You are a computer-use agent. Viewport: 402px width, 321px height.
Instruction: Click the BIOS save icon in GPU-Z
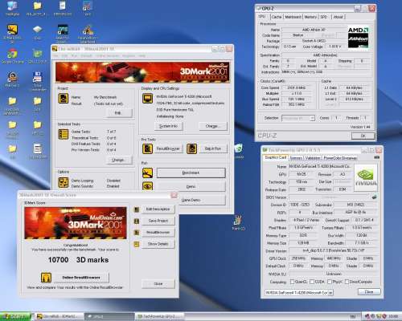click(x=374, y=197)
